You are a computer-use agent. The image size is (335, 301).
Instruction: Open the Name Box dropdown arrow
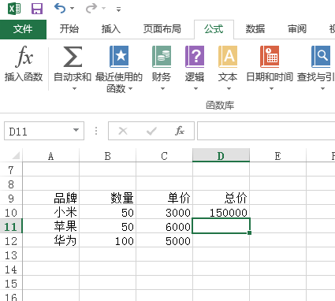[76, 130]
